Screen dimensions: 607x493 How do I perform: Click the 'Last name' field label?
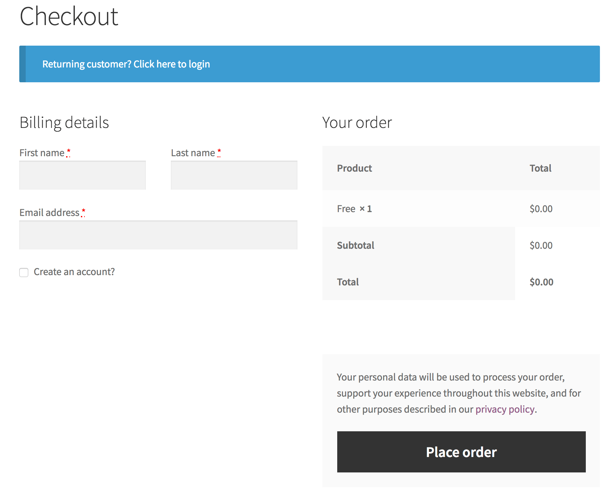tap(193, 153)
